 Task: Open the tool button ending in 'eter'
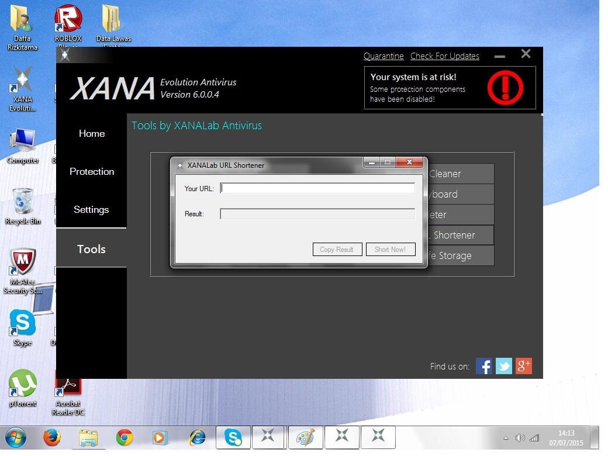coord(461,215)
